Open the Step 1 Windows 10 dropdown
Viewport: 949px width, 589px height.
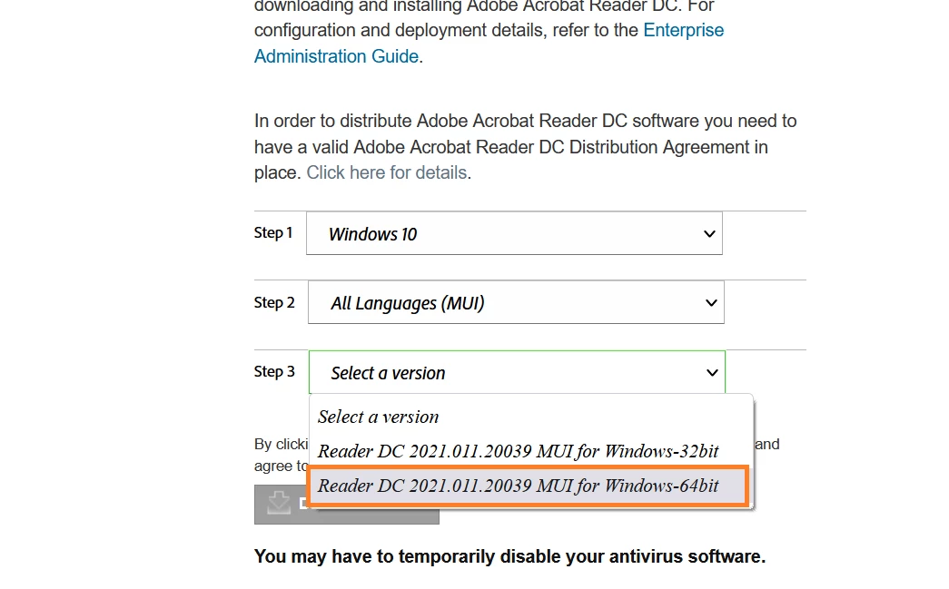click(514, 233)
